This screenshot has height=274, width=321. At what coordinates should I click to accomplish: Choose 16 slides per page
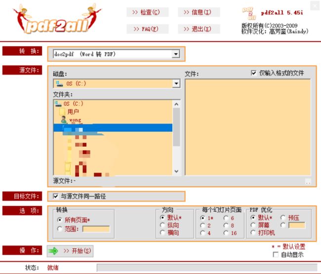tap(226, 233)
